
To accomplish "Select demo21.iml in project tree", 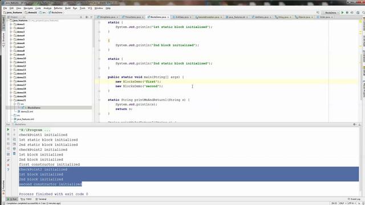I will (x=27, y=112).
